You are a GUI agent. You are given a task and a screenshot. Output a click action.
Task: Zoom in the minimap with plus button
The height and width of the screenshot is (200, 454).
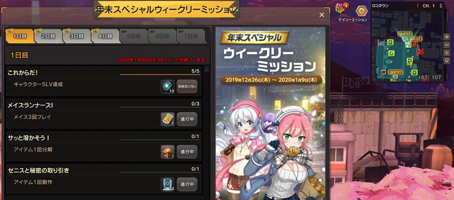[446, 37]
